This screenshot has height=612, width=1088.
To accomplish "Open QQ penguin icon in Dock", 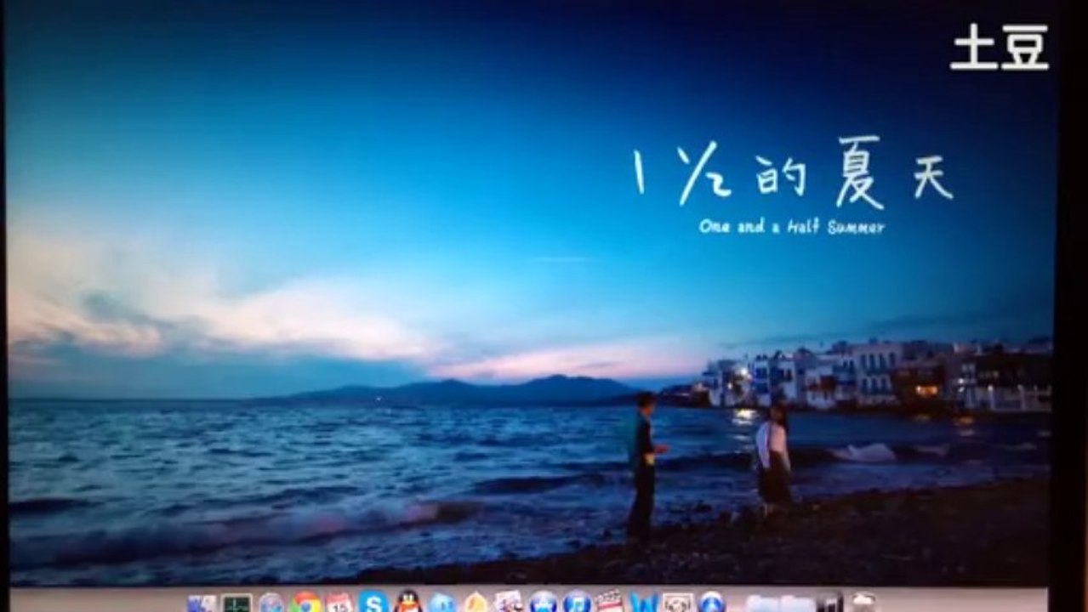I will (x=409, y=601).
